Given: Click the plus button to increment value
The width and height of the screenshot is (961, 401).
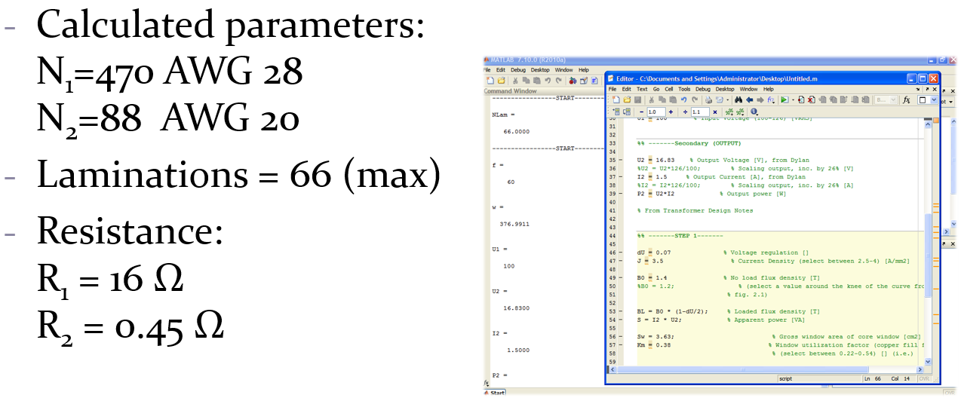Looking at the screenshot, I should 671,112.
